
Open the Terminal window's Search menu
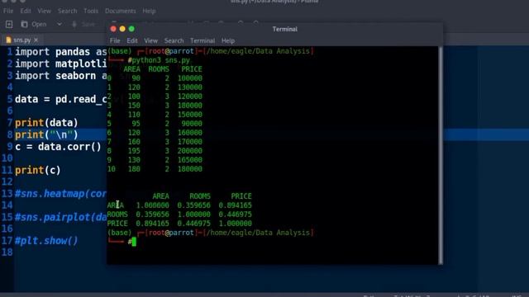pyautogui.click(x=174, y=40)
